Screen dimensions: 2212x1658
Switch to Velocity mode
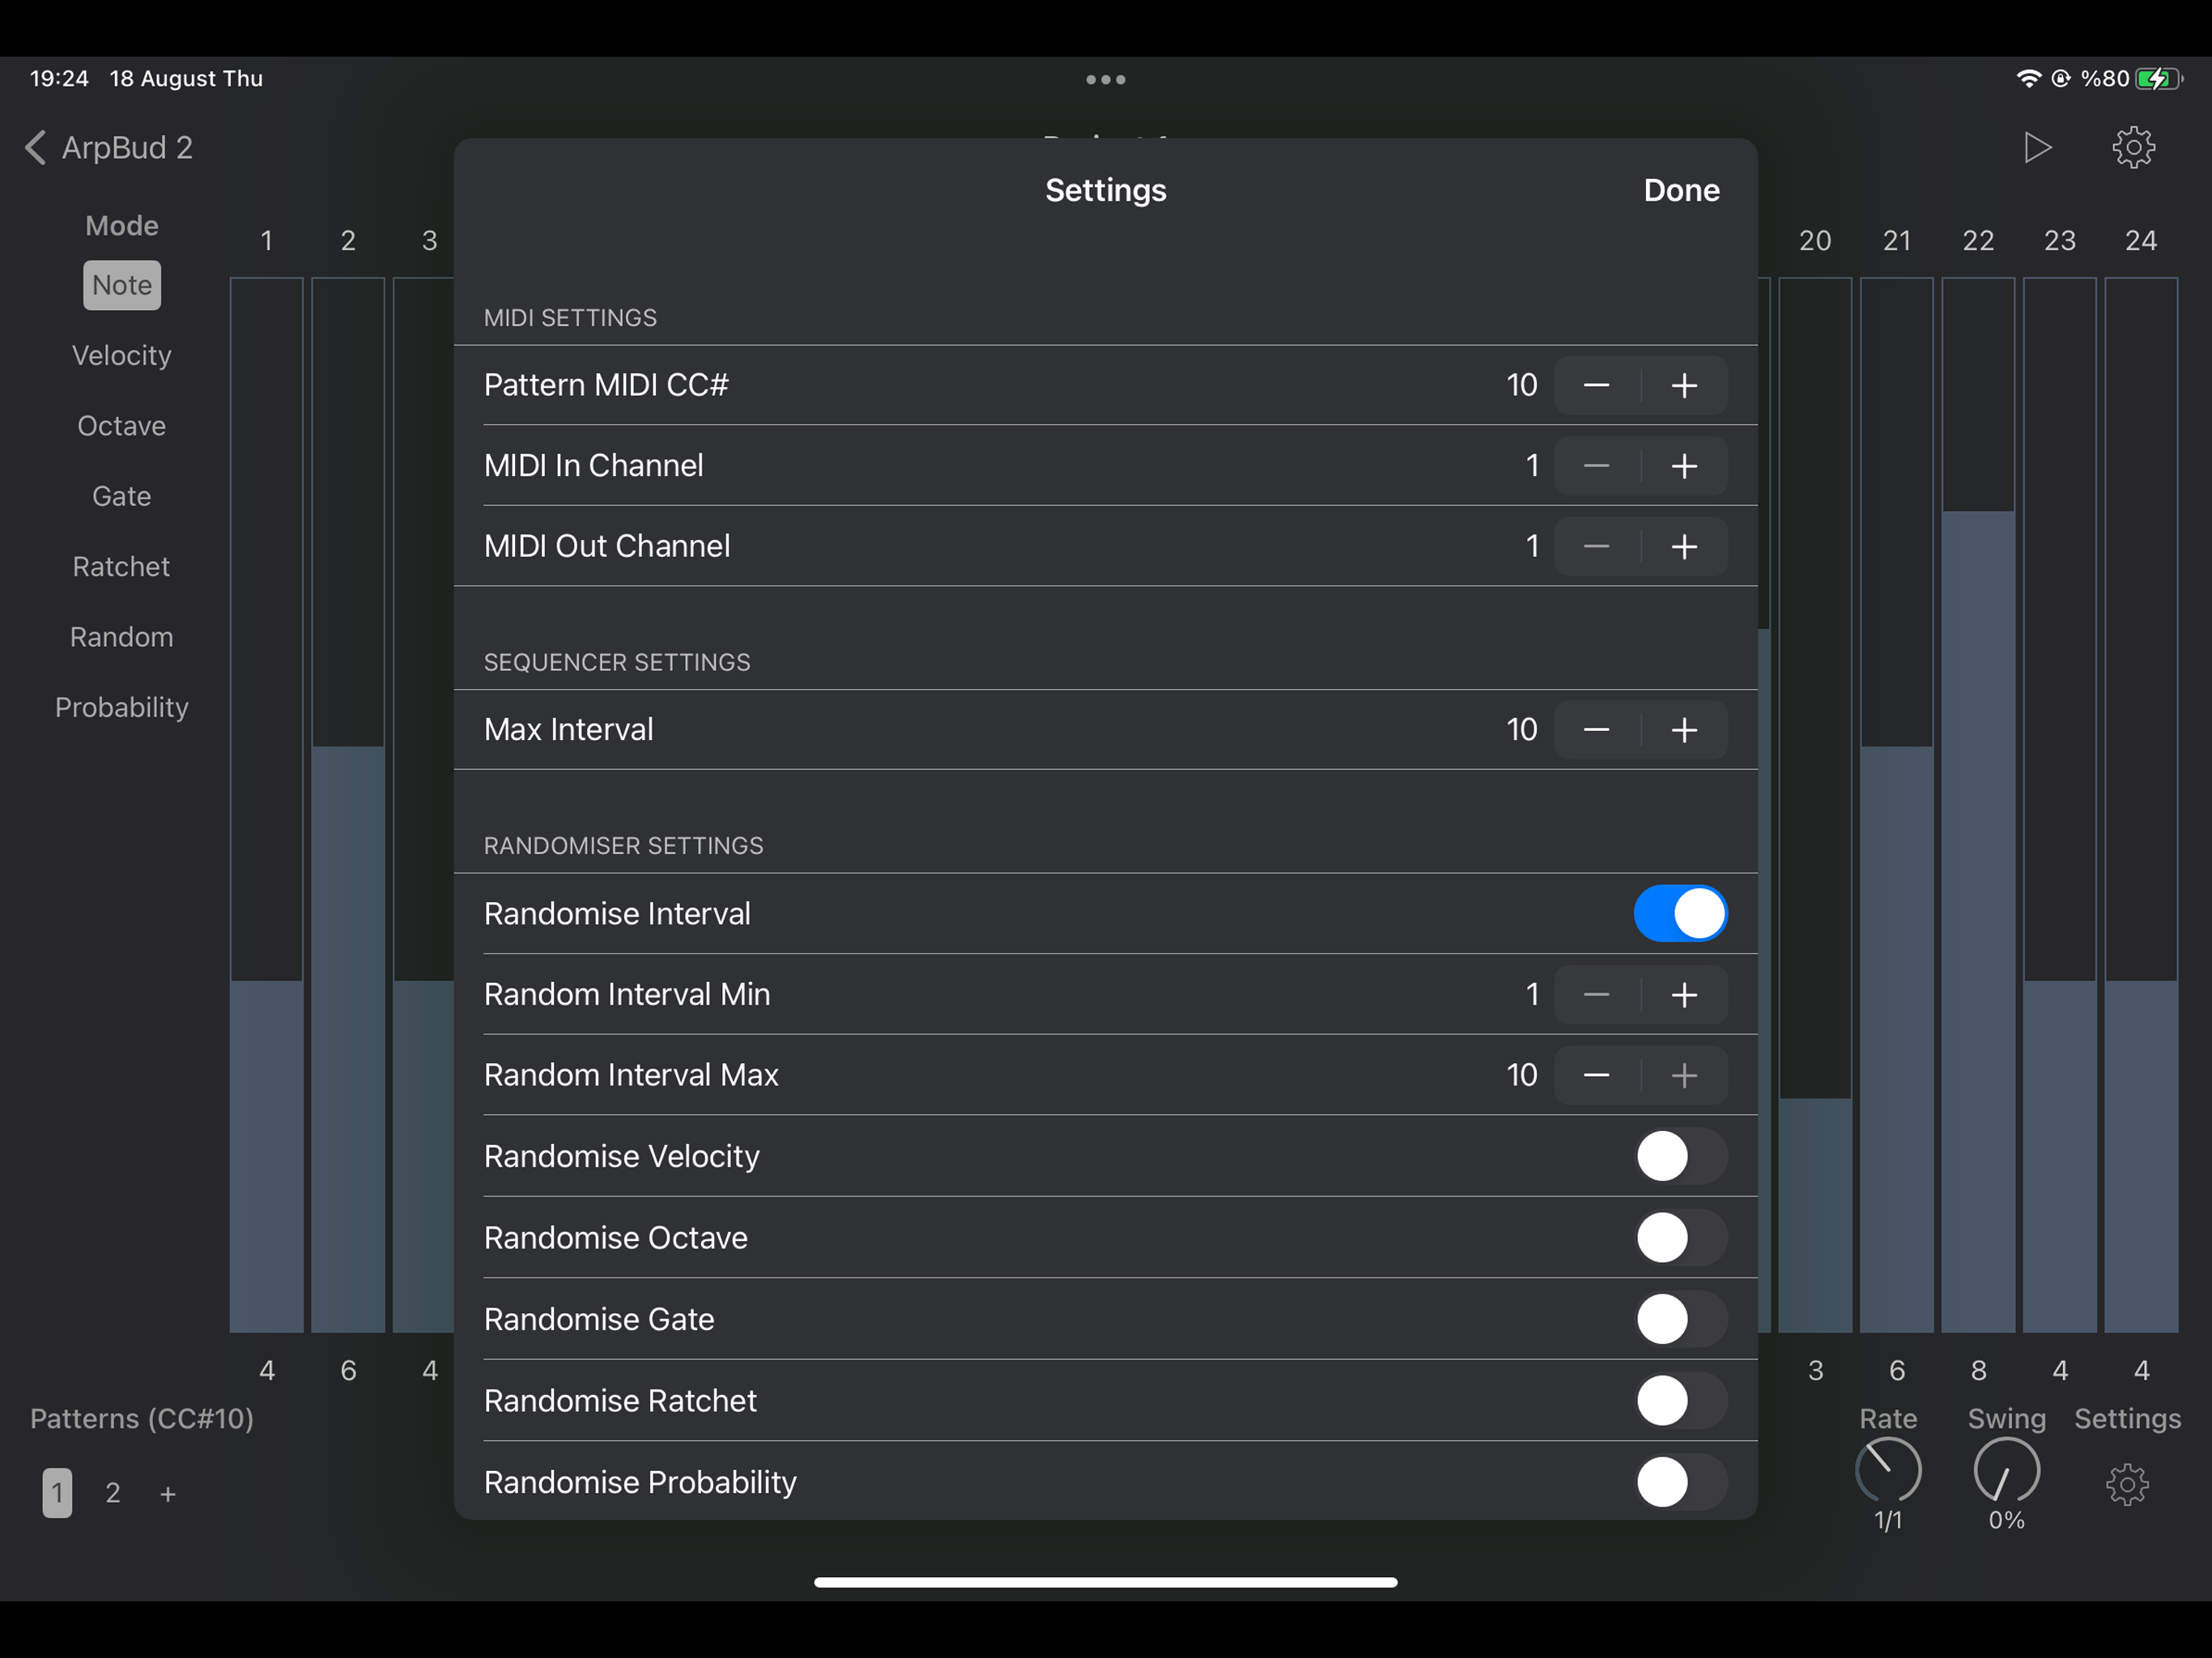click(122, 356)
